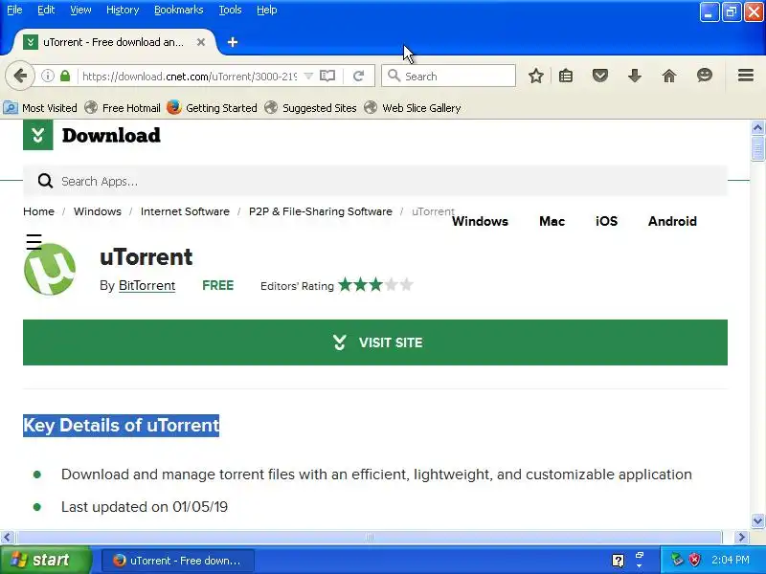Click the green VISIT SITE button
Viewport: 766px width, 574px height.
tap(375, 342)
